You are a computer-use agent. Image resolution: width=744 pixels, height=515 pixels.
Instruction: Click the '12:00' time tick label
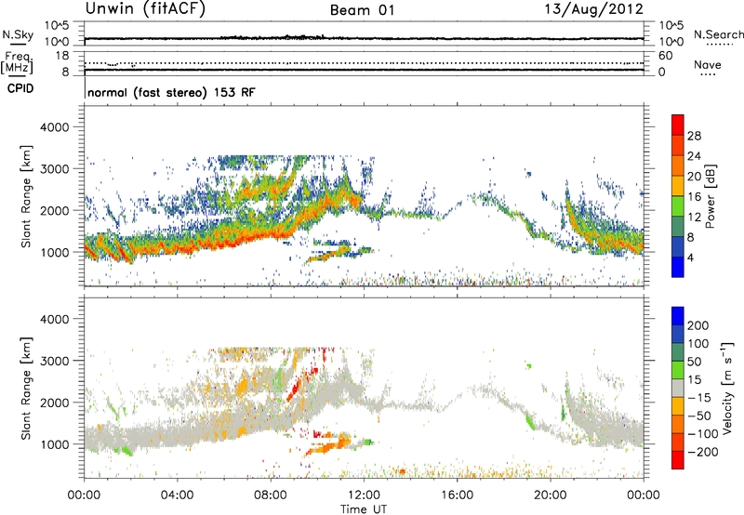click(x=364, y=495)
